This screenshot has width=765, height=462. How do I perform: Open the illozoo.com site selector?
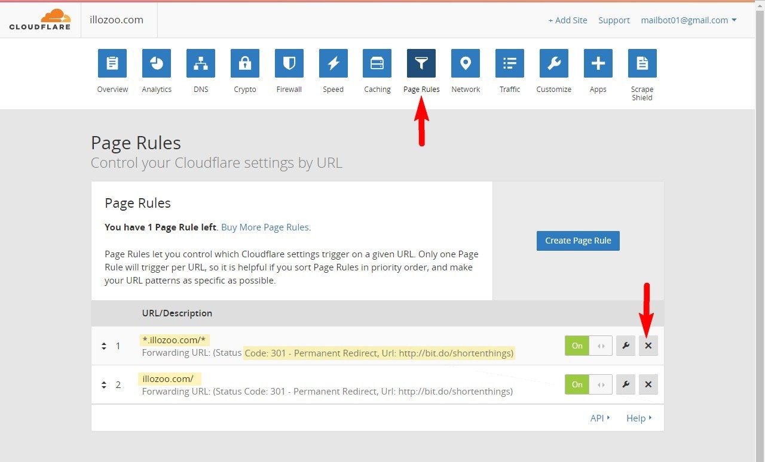[x=117, y=20]
